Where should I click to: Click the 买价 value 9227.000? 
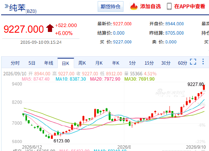[122, 42]
